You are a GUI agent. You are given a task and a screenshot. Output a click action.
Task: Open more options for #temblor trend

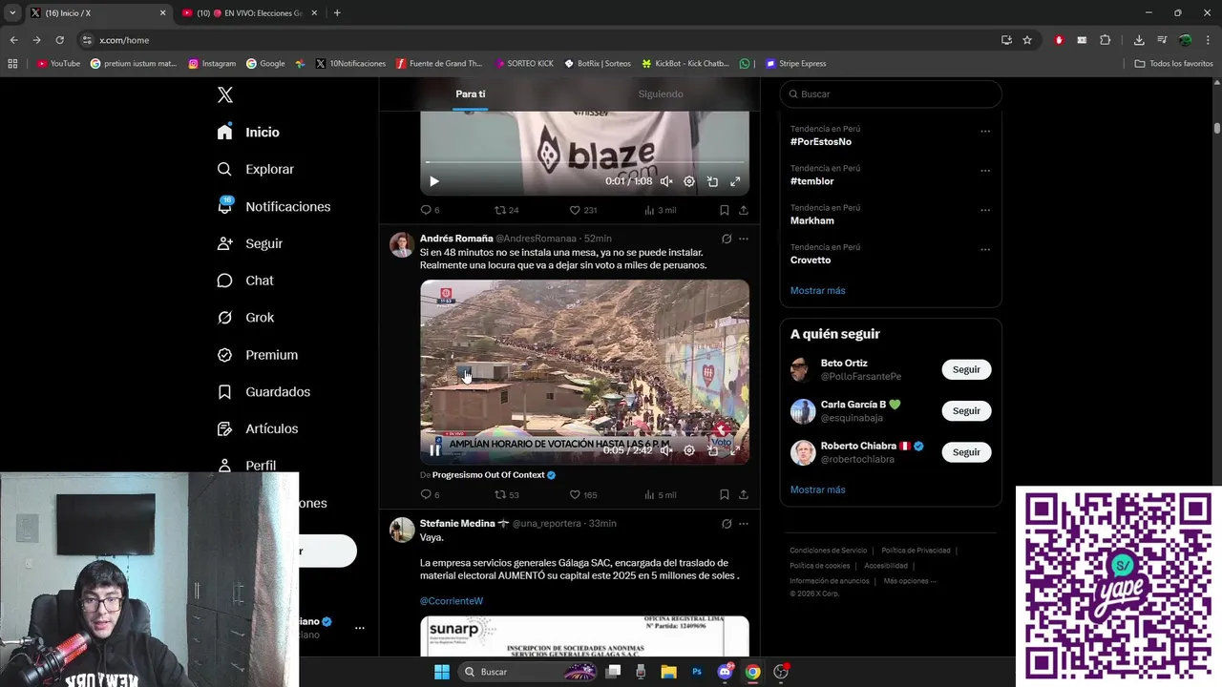point(985,171)
